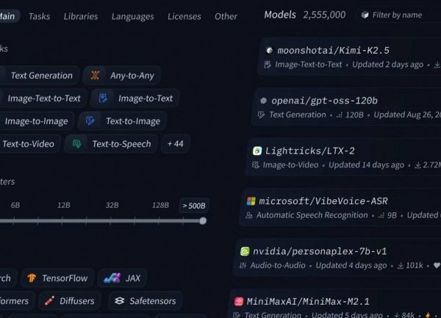Click the VibeVoice 9B size icon
Screen dimensions: 441x318
[381, 215]
